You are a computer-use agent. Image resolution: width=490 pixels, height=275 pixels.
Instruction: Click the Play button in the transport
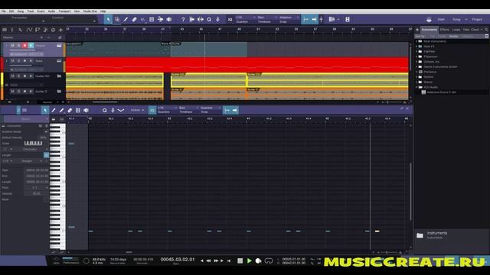tap(249, 260)
